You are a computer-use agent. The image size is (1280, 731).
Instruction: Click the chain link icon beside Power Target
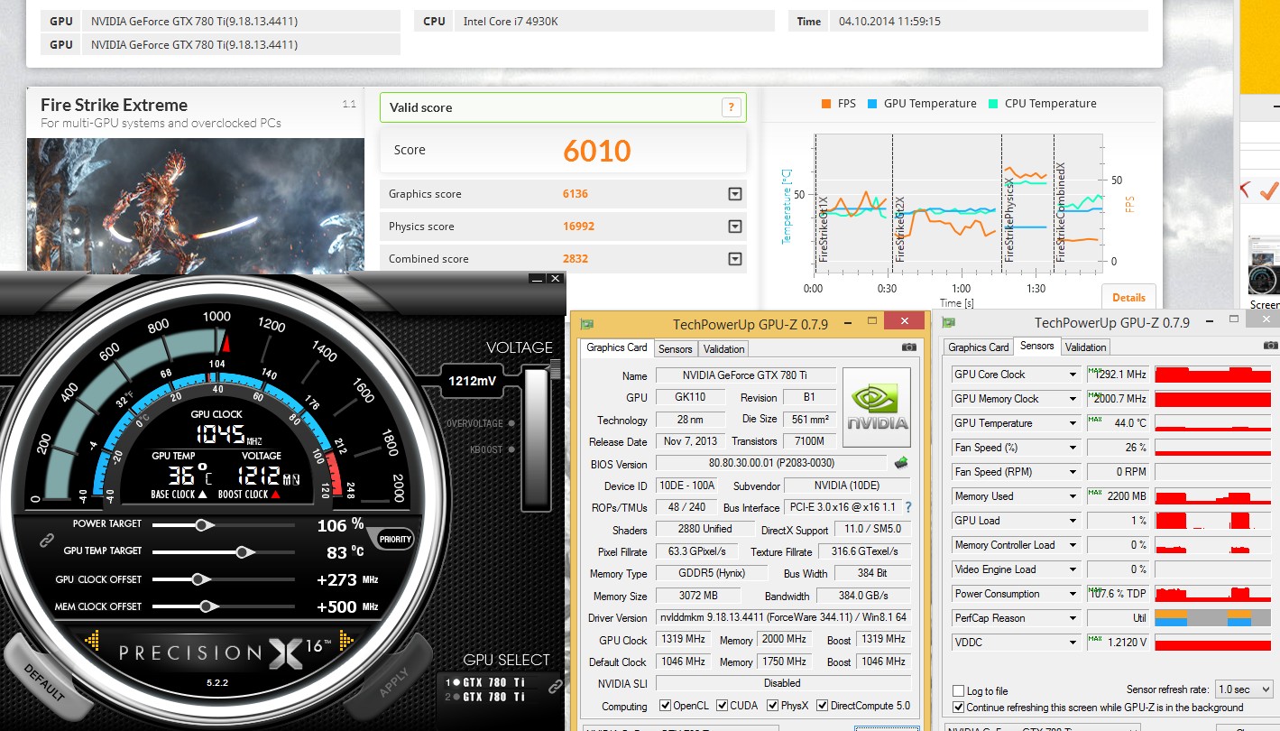[45, 541]
